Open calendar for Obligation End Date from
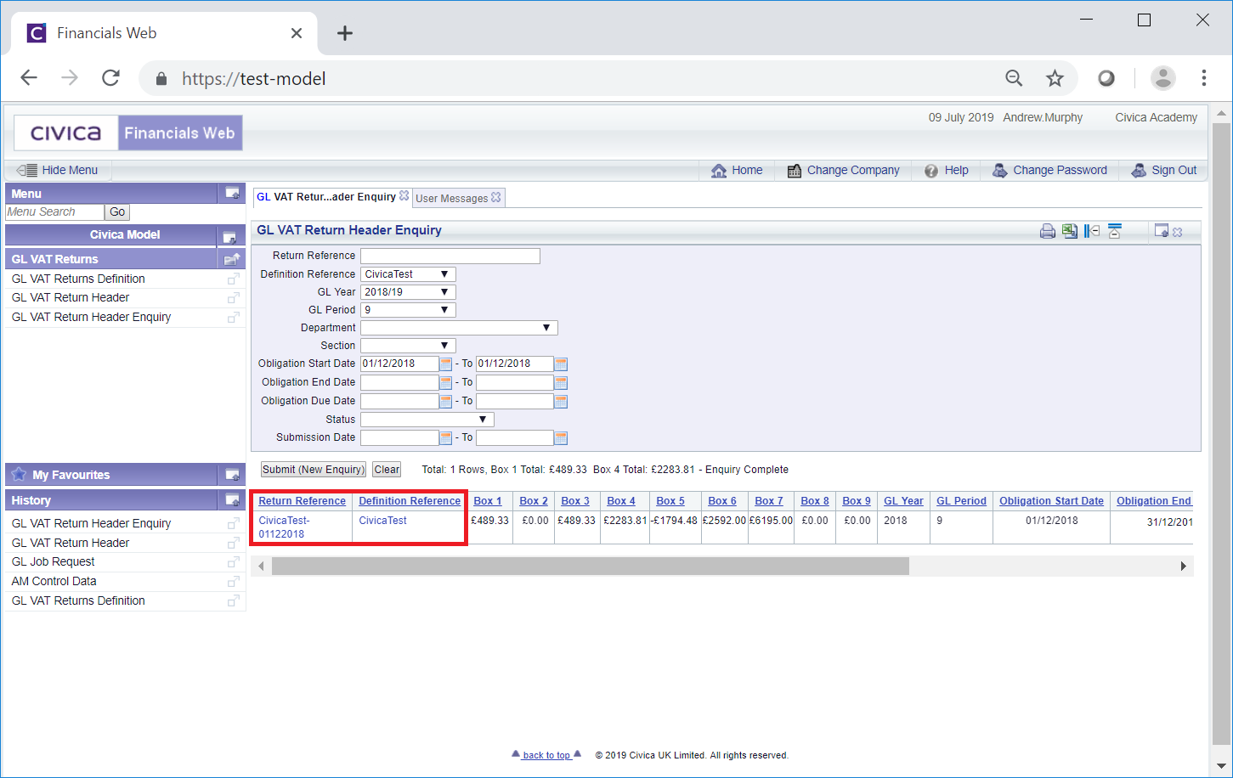The image size is (1233, 778). (x=446, y=383)
